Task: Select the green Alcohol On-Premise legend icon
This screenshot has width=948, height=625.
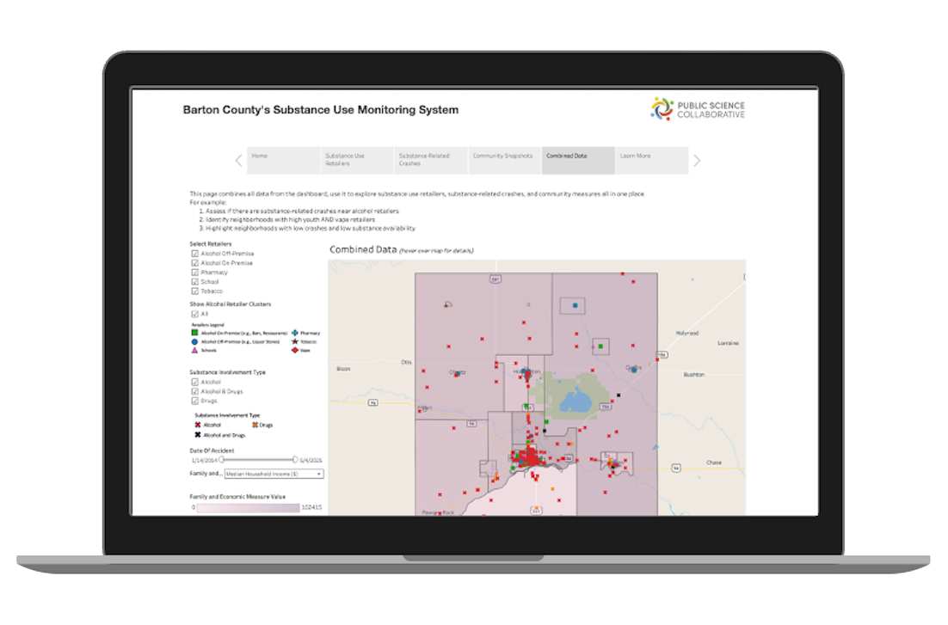Action: coord(194,334)
